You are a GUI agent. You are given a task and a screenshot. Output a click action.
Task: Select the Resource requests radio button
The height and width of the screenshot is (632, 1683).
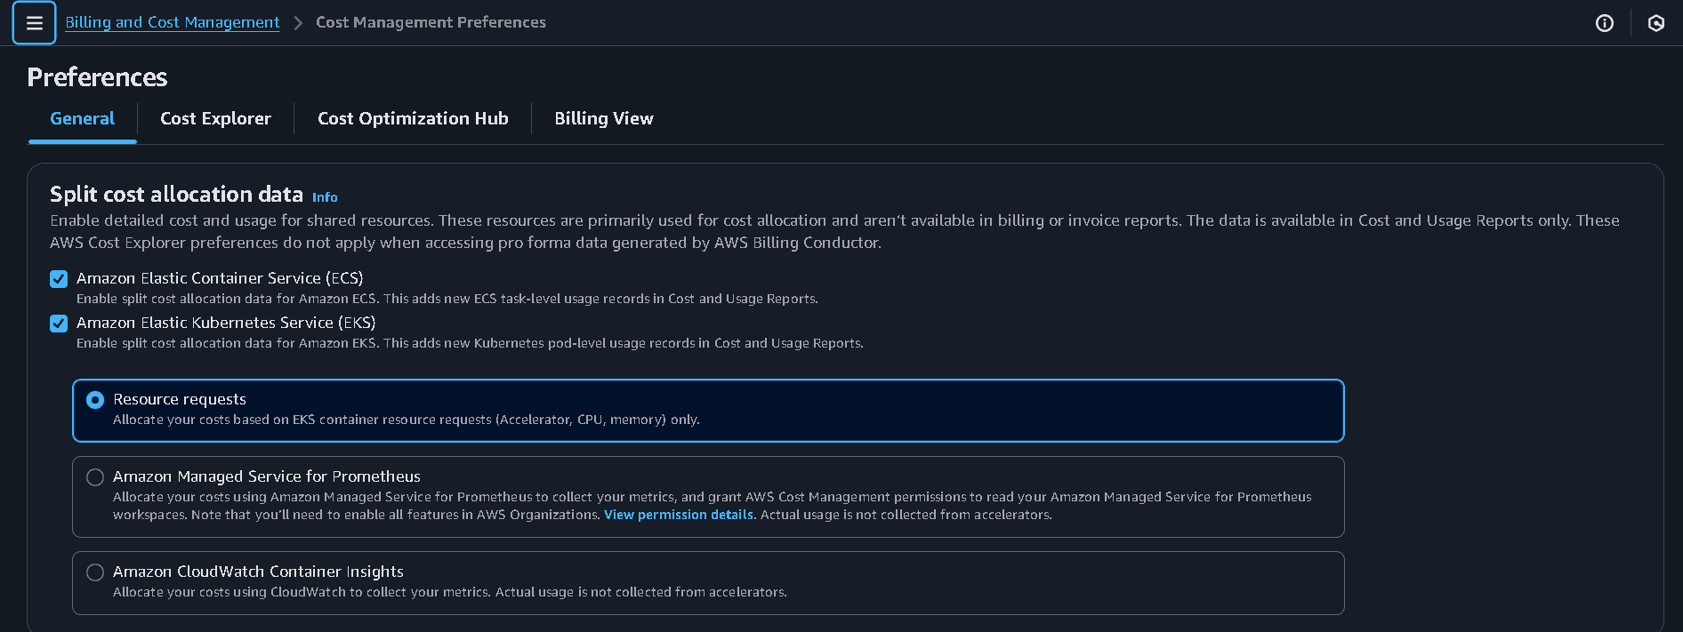click(95, 399)
